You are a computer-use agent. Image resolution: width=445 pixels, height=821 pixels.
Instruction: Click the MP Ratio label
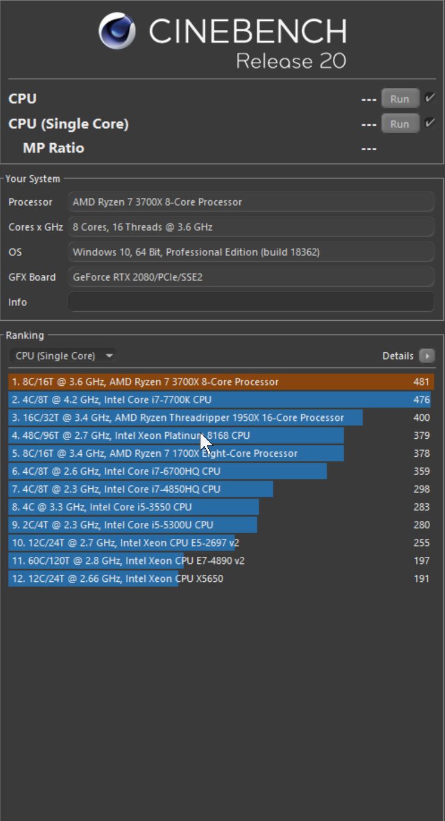point(54,148)
